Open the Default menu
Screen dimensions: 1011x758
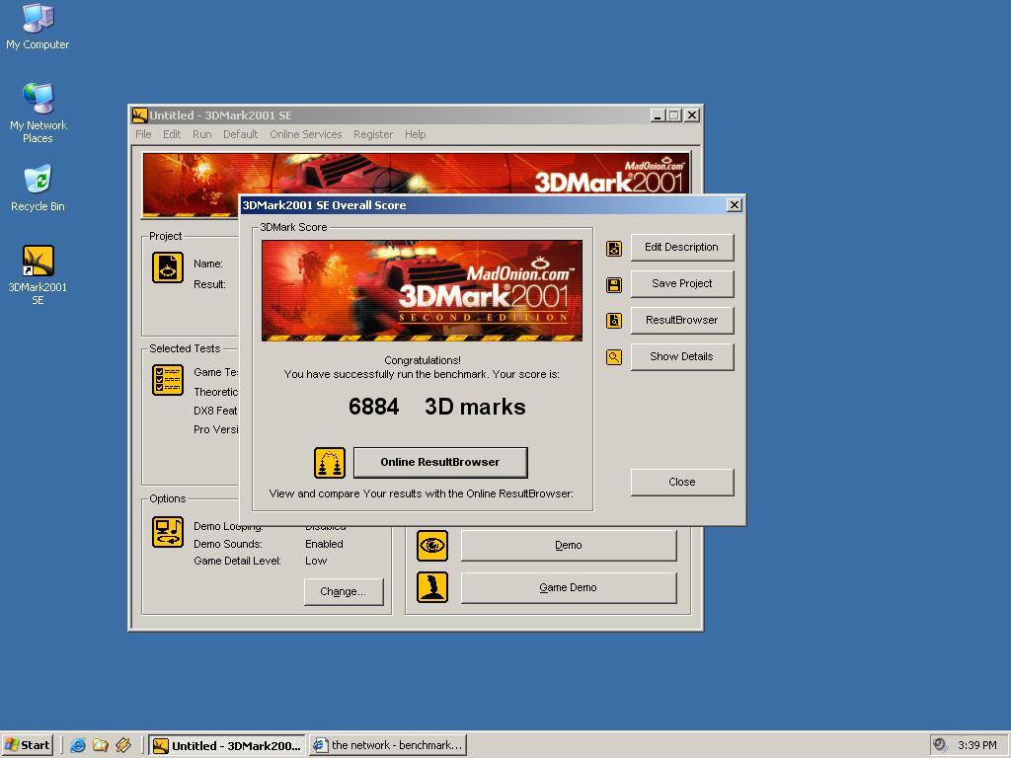pyautogui.click(x=241, y=134)
